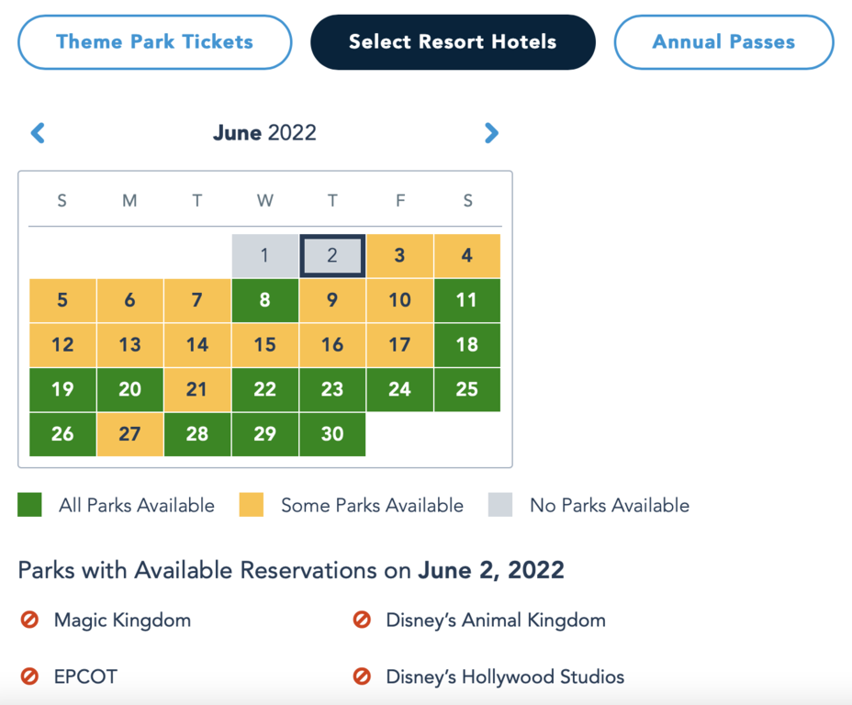Click green All Parks Available swatch
852x705 pixels.
click(x=29, y=505)
